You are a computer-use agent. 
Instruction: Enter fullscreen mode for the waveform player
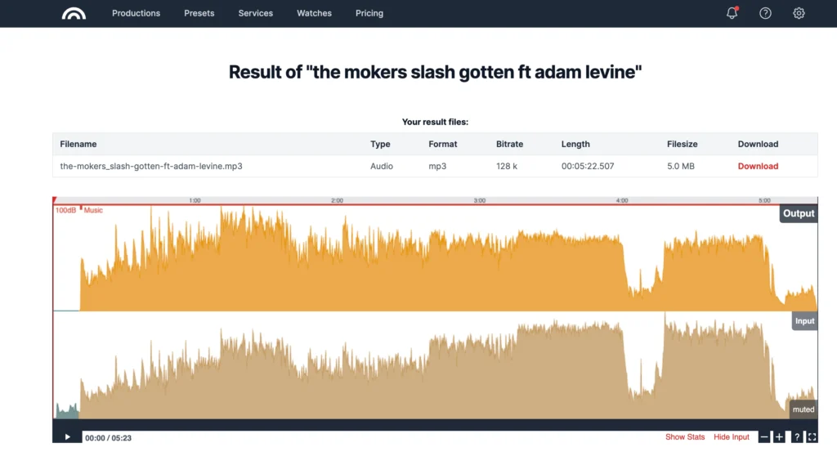pos(811,437)
